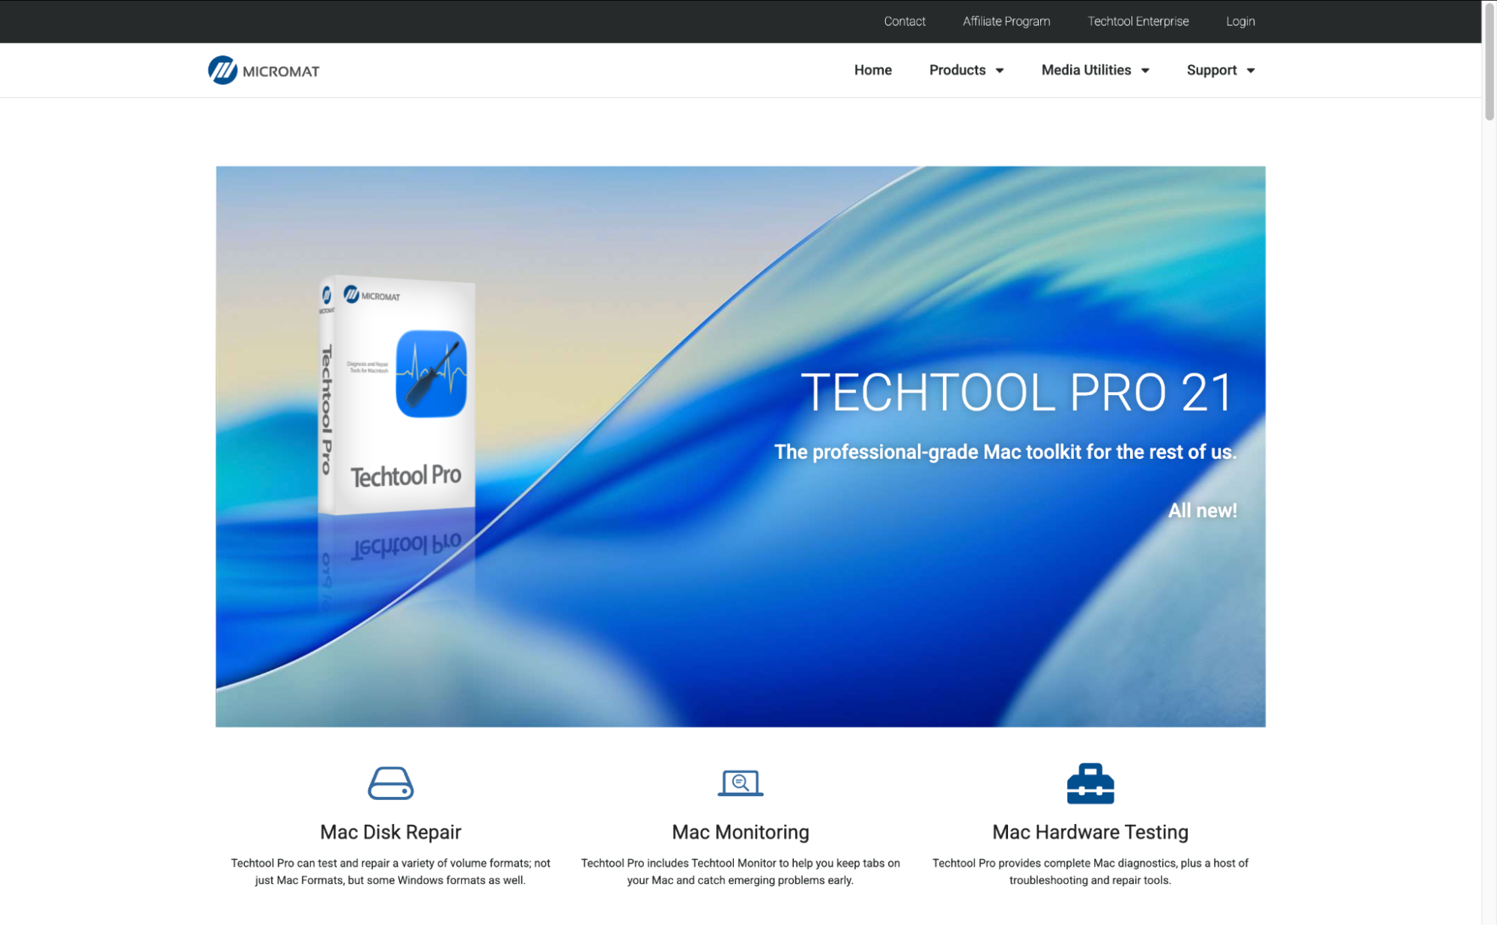
Task: Click 'Techtool Pro includes Techtool Monitor' description
Action: (740, 871)
